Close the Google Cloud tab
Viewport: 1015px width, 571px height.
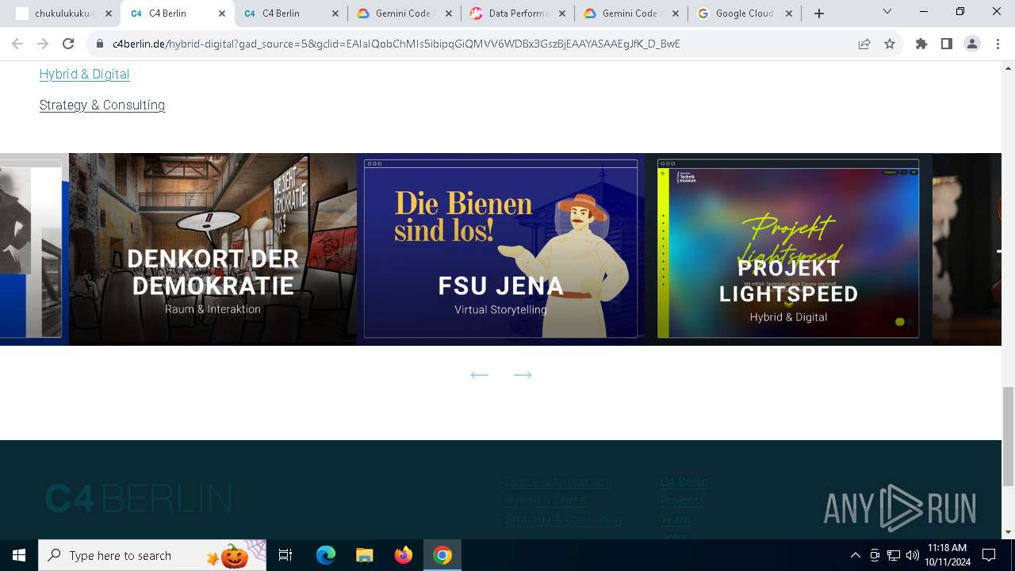coord(789,13)
